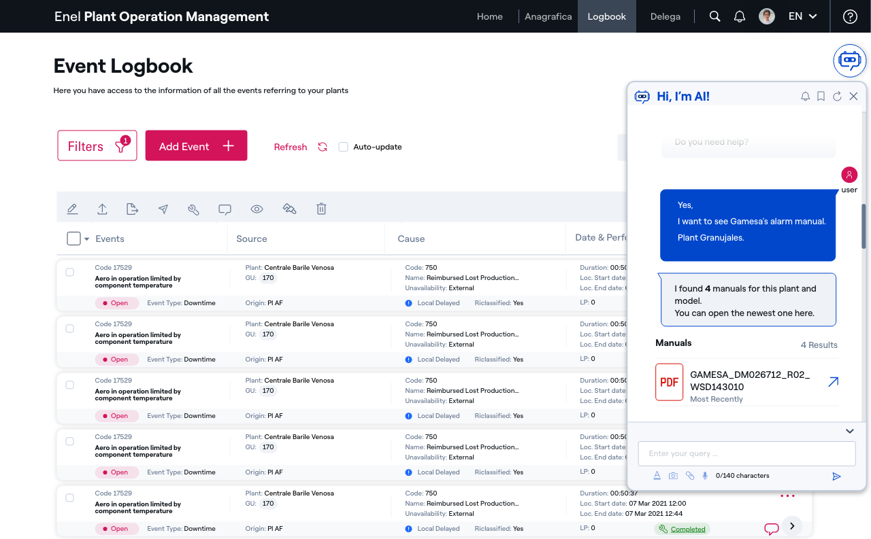
Task: Click the AI assistant robot button
Action: click(850, 60)
